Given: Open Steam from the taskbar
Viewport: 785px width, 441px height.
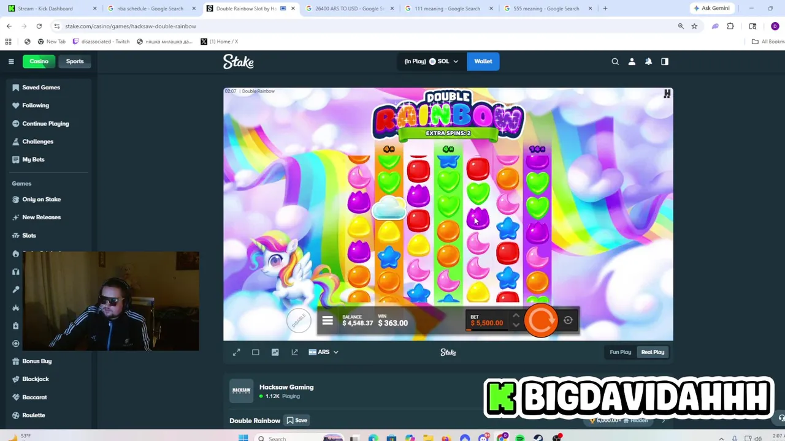Looking at the screenshot, I should tap(538, 437).
